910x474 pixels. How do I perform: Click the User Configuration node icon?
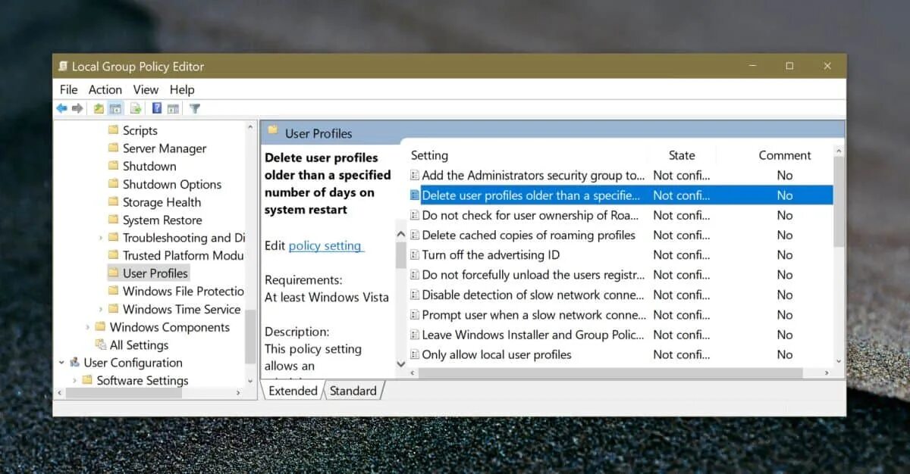[74, 363]
